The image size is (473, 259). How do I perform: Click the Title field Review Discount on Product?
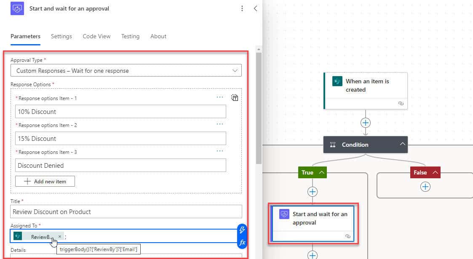coord(126,212)
